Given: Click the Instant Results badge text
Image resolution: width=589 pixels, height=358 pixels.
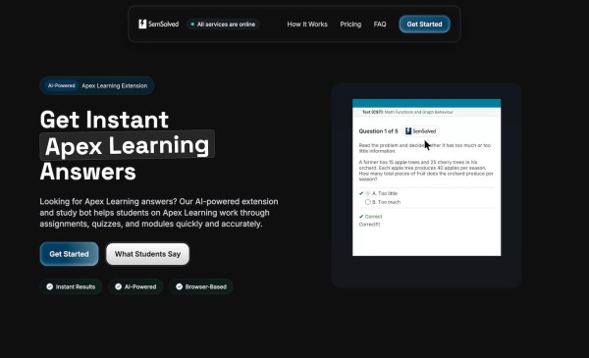Looking at the screenshot, I should coord(76,286).
